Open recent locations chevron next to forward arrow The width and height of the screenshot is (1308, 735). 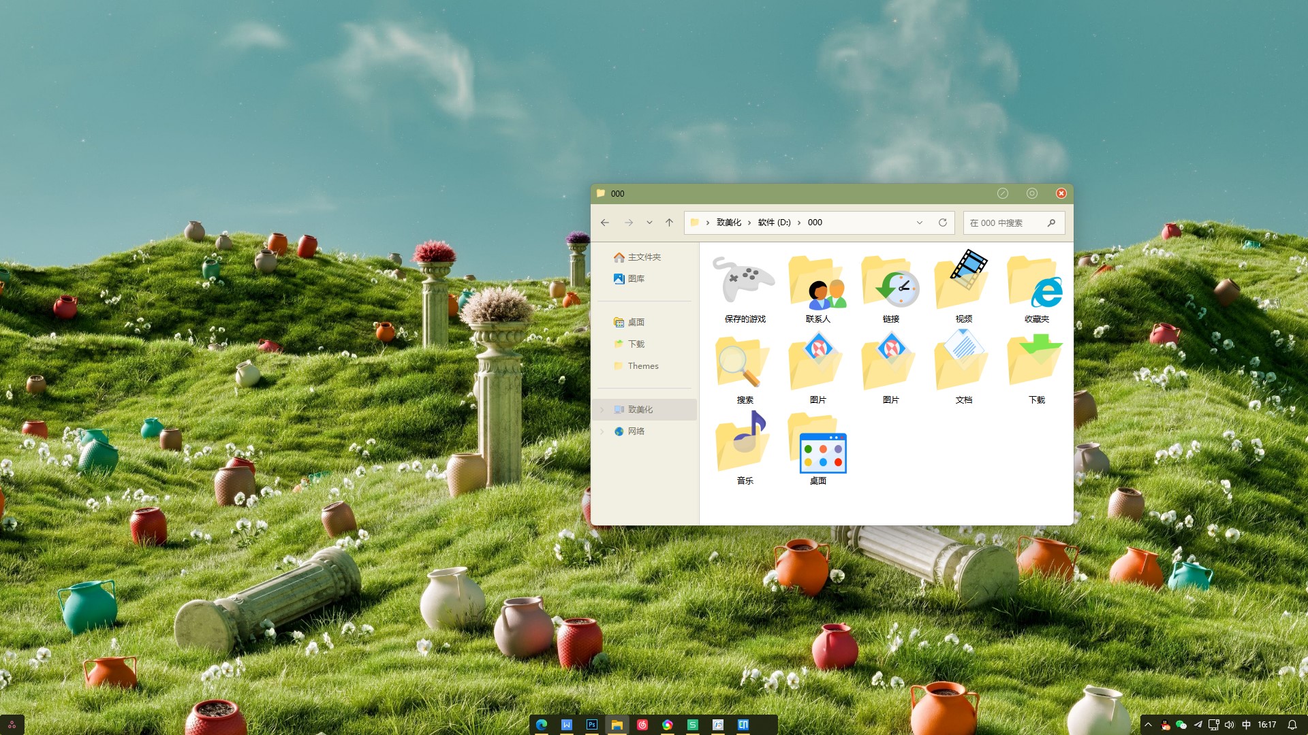649,223
